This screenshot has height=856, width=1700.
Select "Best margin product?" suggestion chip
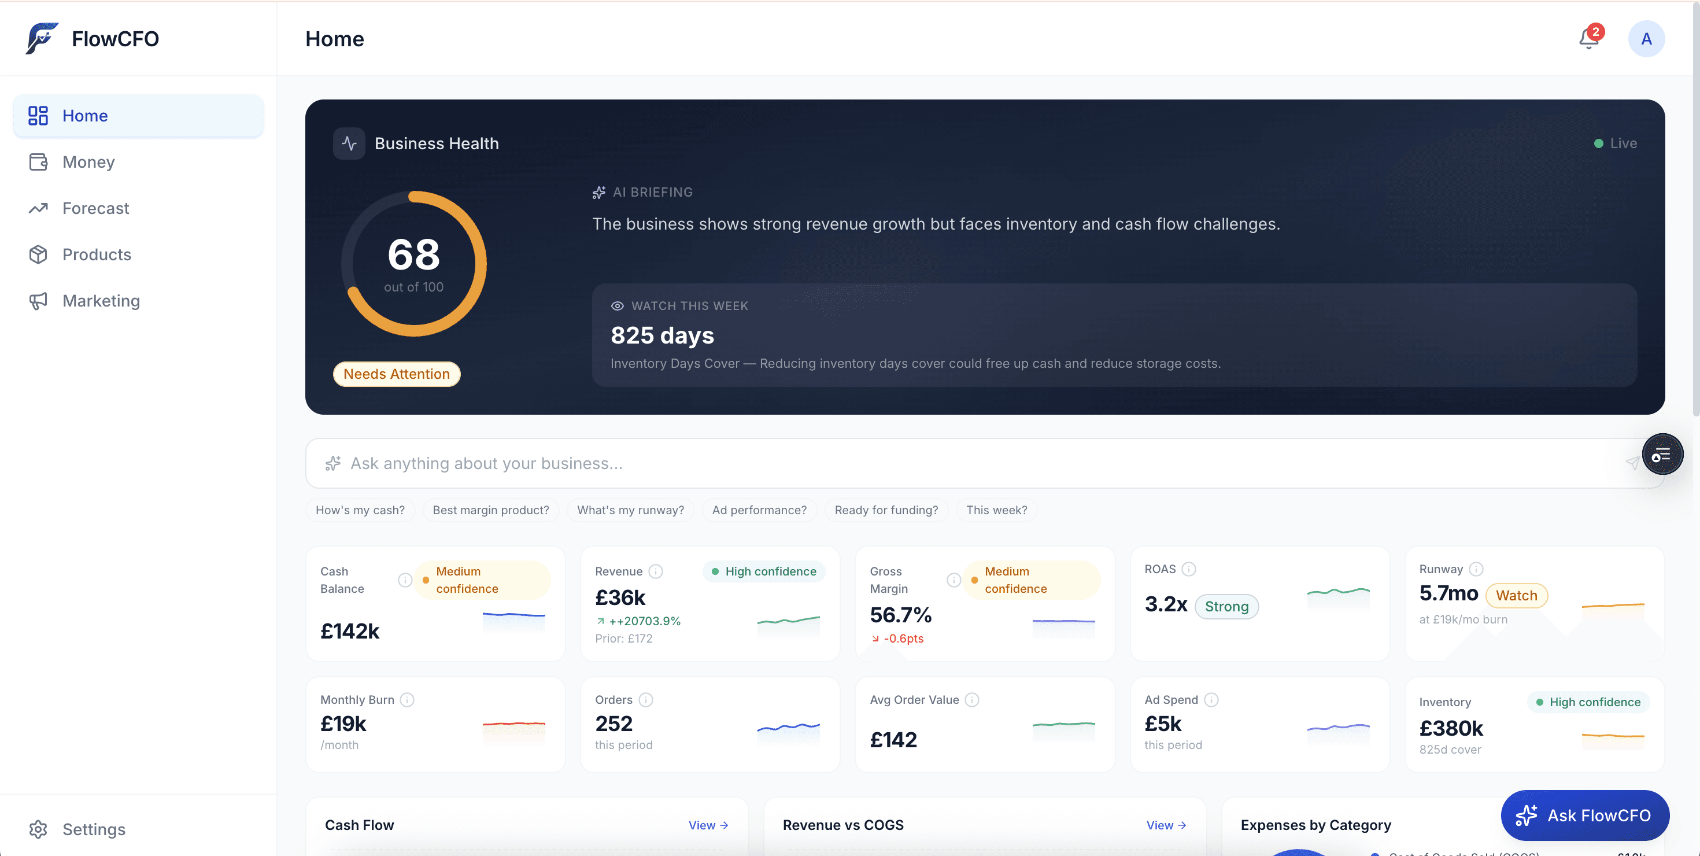tap(491, 510)
